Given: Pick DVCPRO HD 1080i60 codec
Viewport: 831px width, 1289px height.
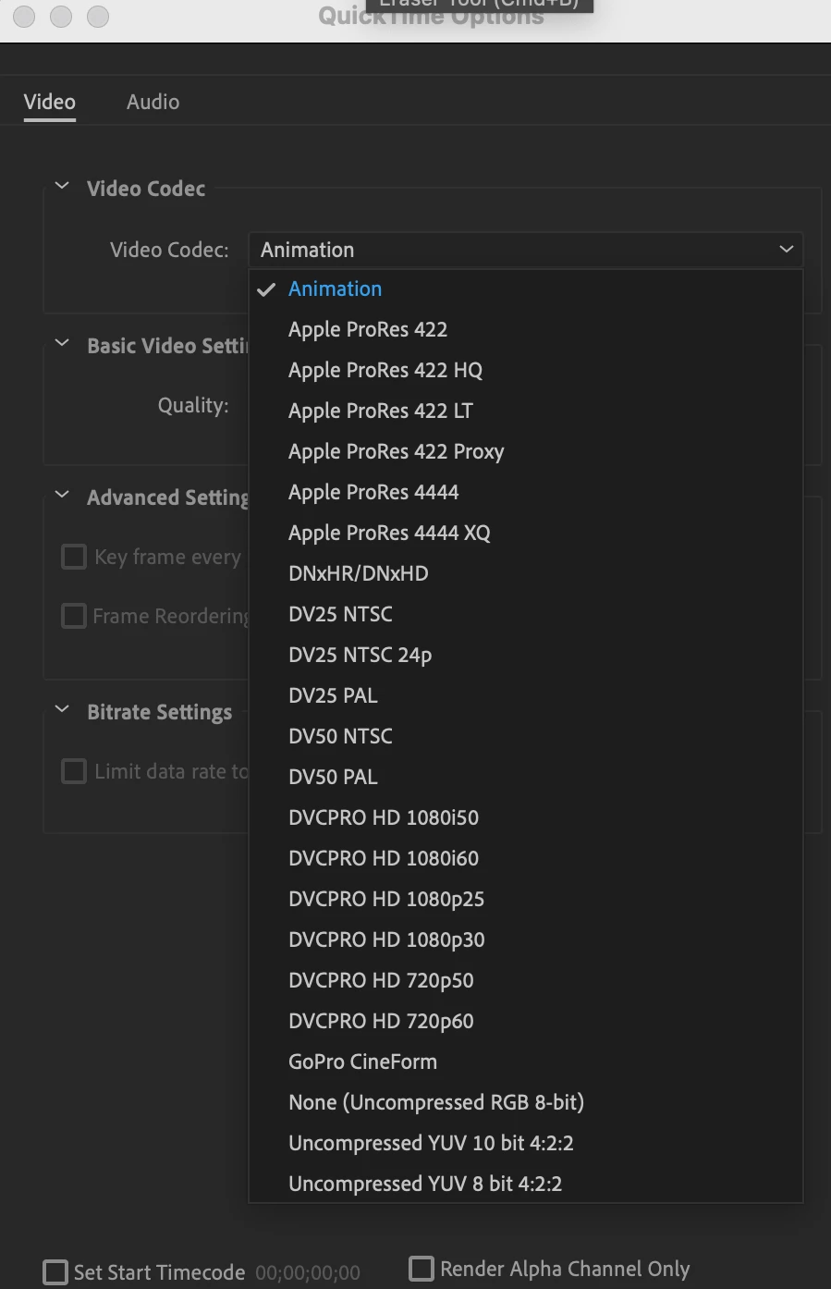Looking at the screenshot, I should (x=525, y=858).
